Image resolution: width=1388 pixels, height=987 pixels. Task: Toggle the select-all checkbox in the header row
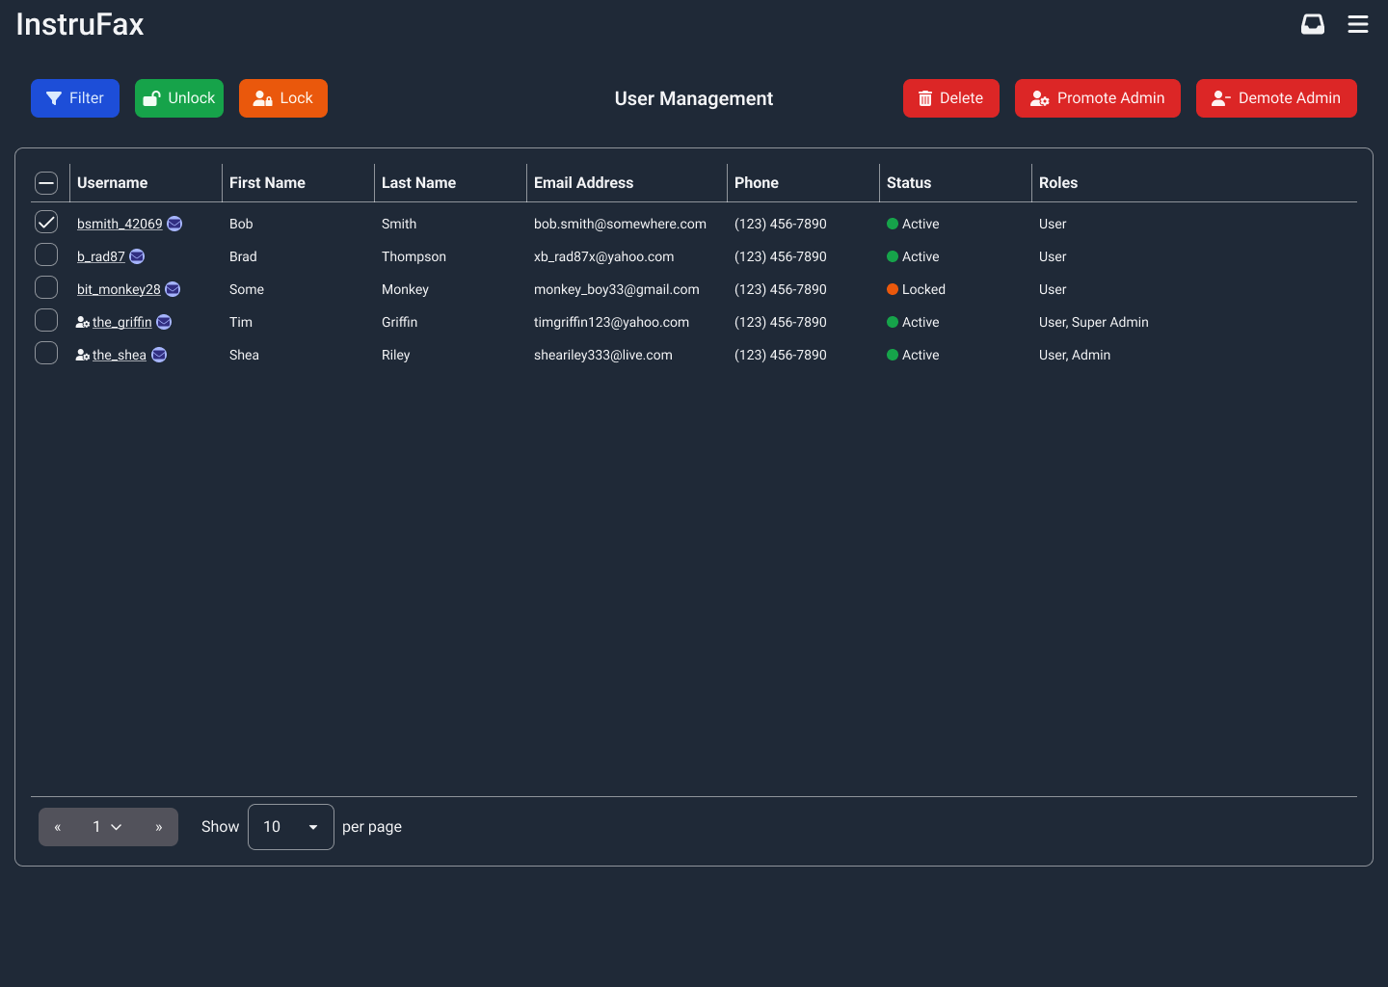(46, 182)
